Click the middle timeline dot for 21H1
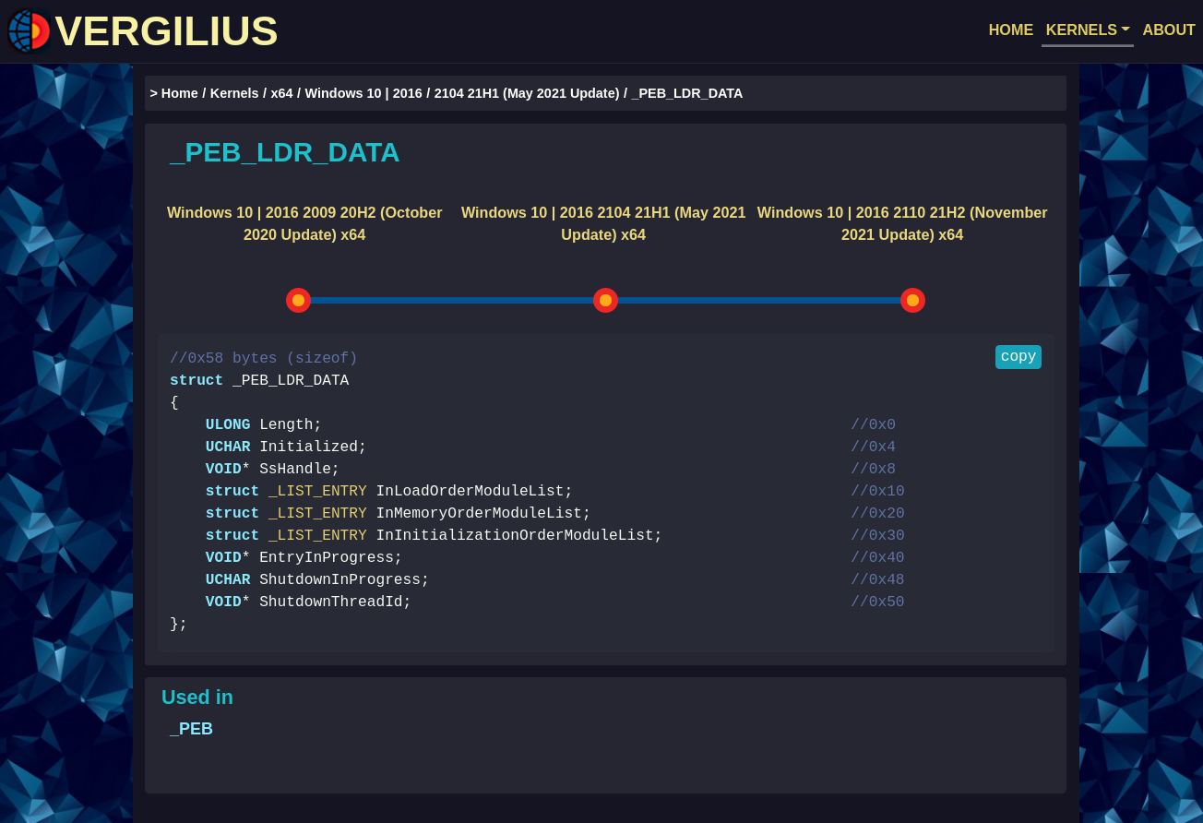The image size is (1203, 823). [x=605, y=301]
